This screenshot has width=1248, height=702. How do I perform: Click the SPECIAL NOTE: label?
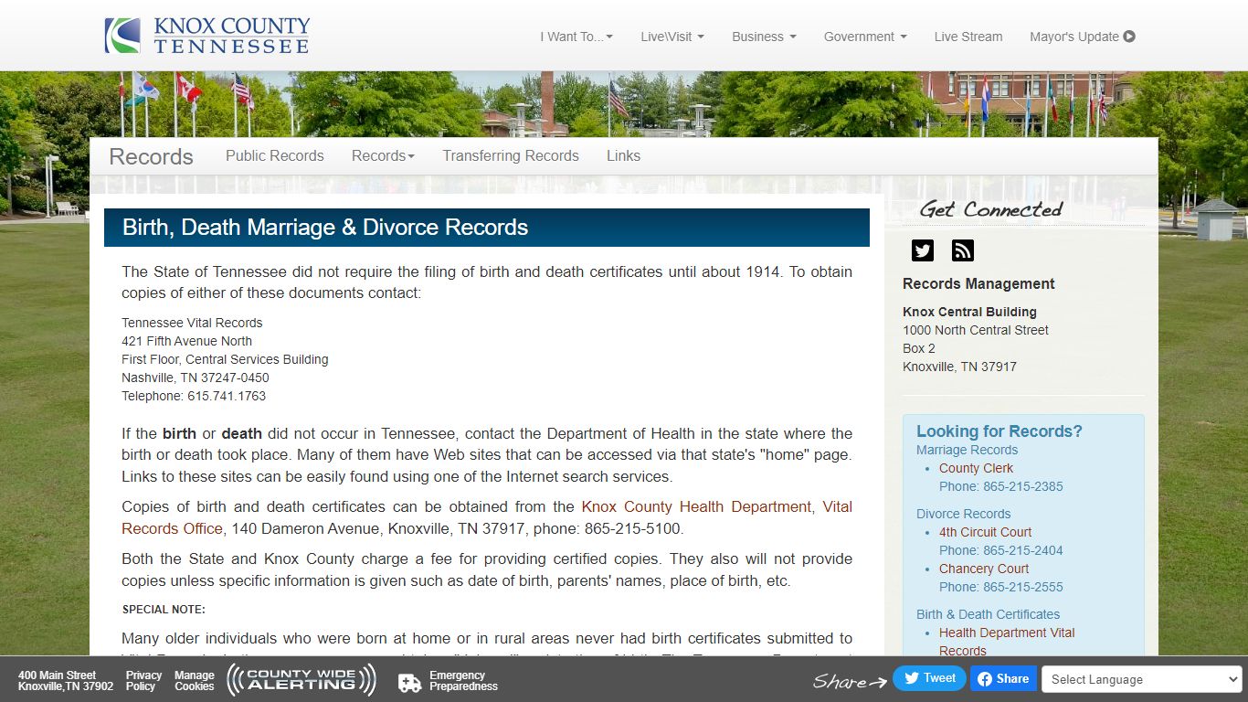(164, 610)
